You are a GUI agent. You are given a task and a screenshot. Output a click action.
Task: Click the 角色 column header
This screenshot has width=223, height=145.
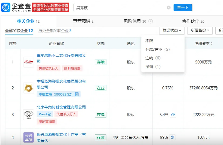tap(131, 43)
